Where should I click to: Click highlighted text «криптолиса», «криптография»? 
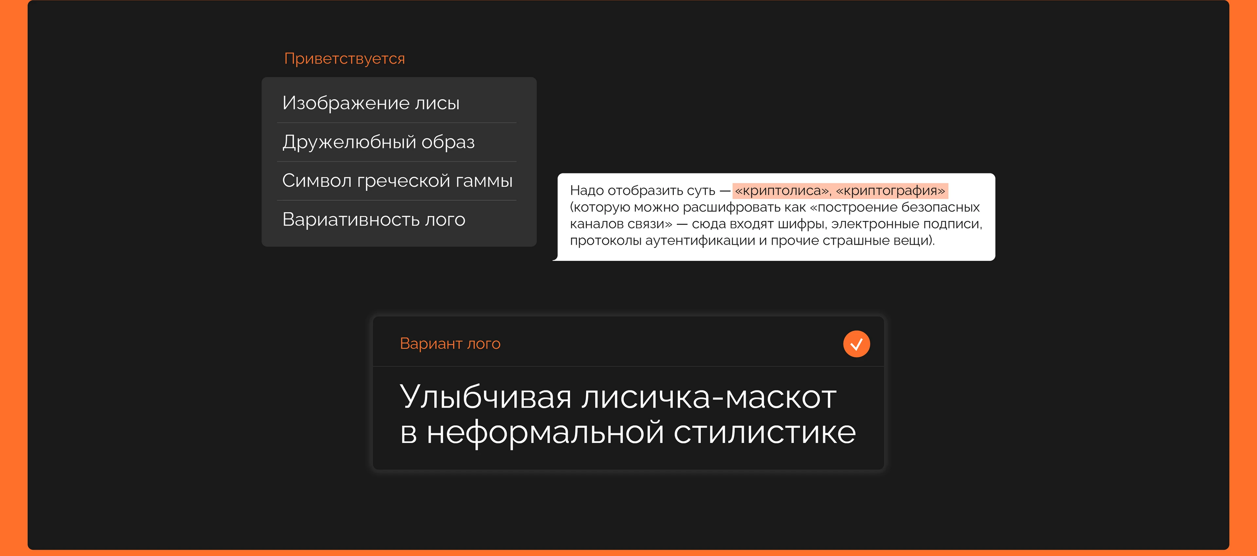pyautogui.click(x=839, y=191)
